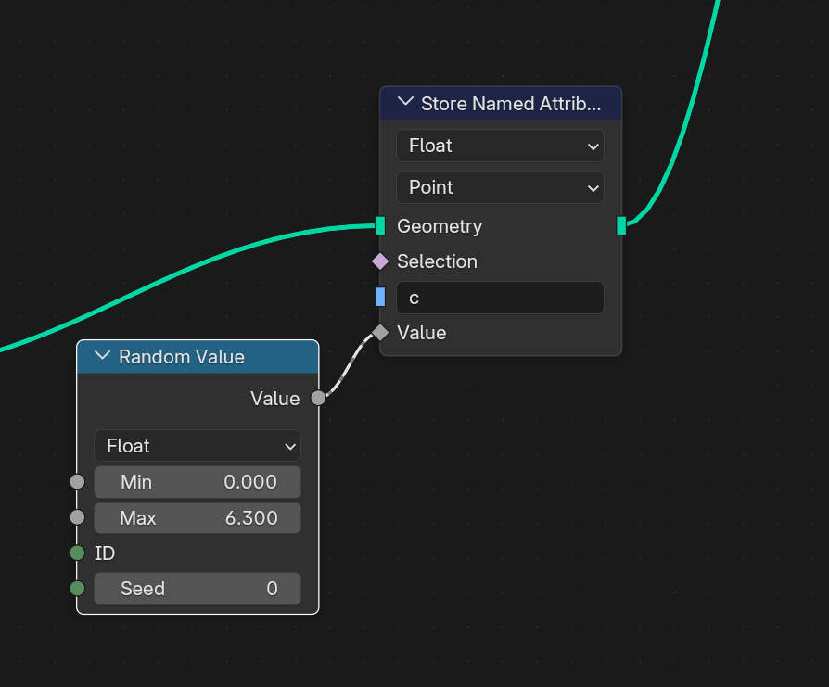
Task: Collapse the Store Named Attribute node
Action: (x=405, y=103)
